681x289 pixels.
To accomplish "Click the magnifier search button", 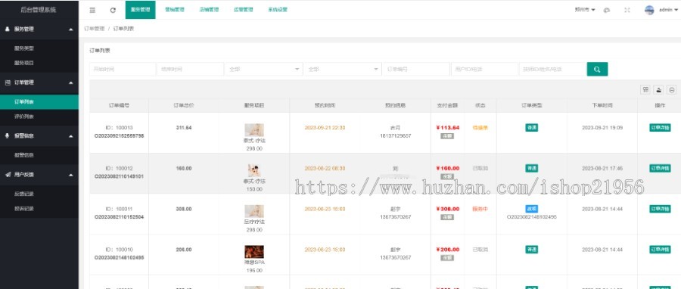I will point(597,69).
